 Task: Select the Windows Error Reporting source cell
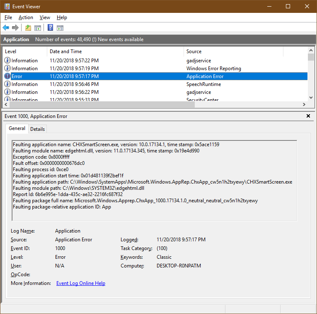(214, 69)
